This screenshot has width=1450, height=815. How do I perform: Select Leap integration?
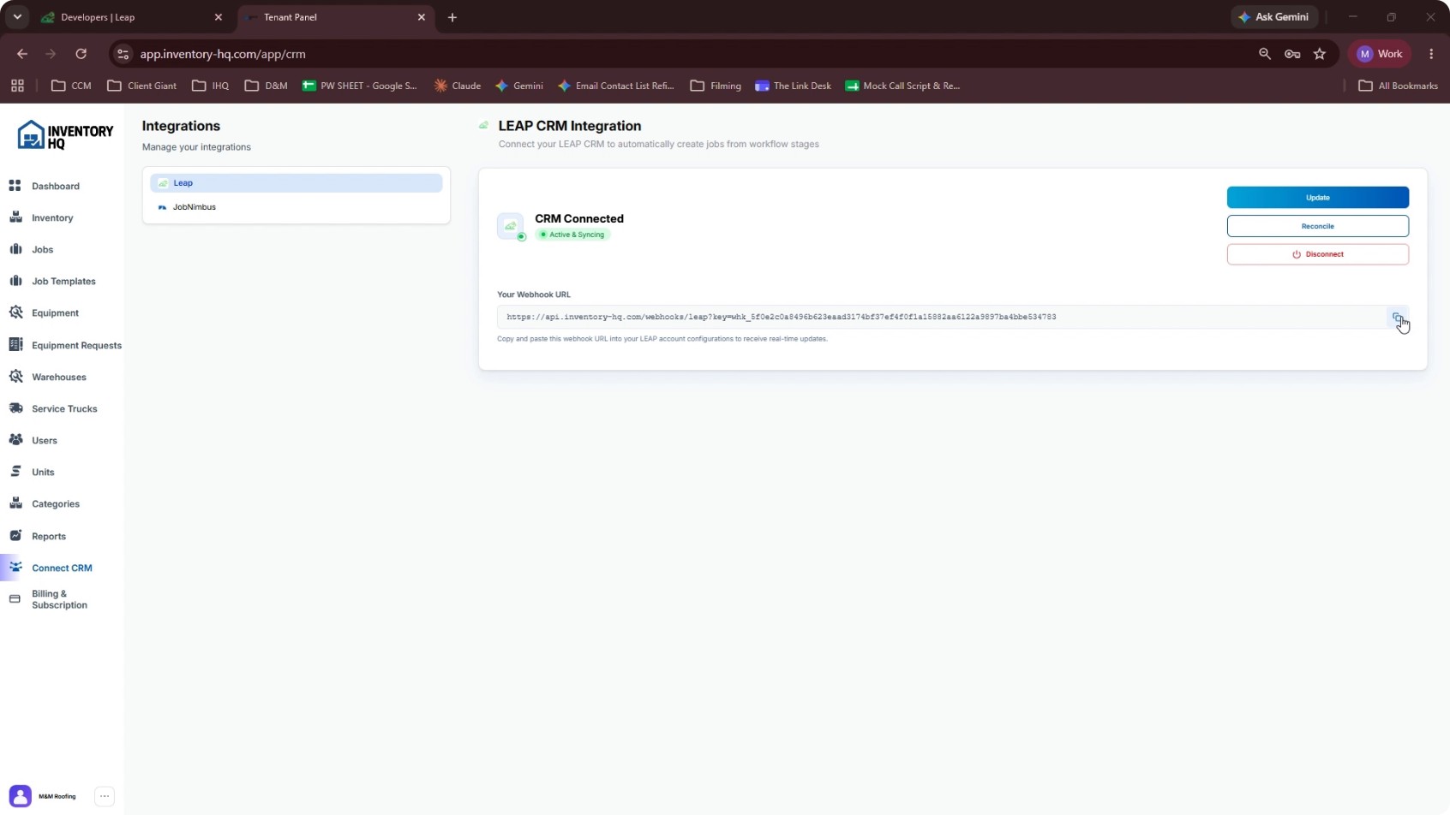[296, 182]
